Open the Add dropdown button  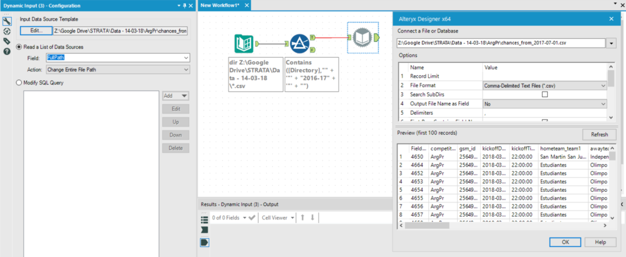pyautogui.click(x=176, y=96)
